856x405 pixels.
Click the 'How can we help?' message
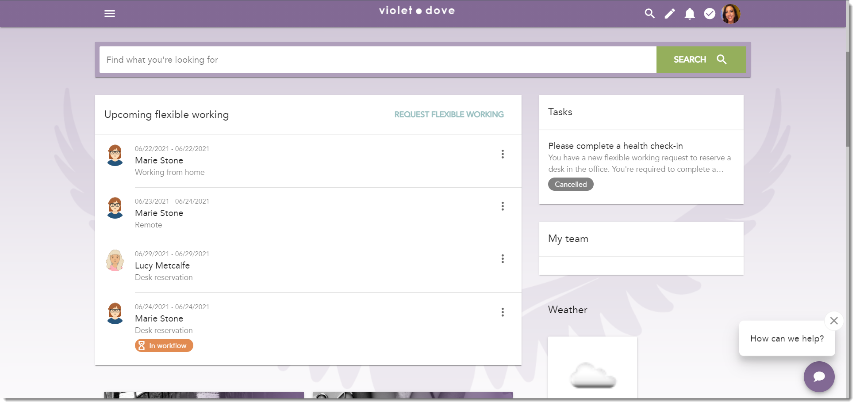coord(787,338)
